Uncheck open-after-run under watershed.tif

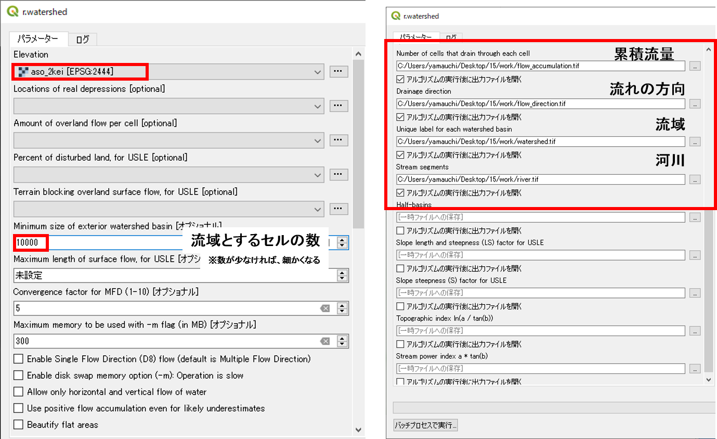tap(400, 155)
